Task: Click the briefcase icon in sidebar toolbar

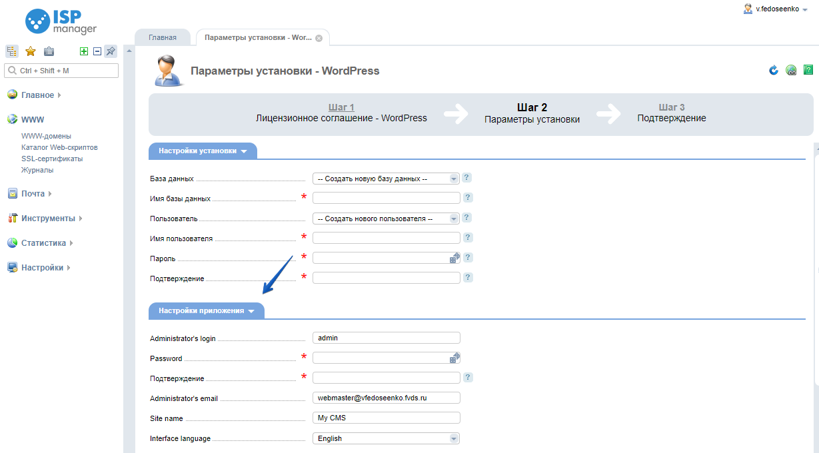Action: tap(49, 51)
